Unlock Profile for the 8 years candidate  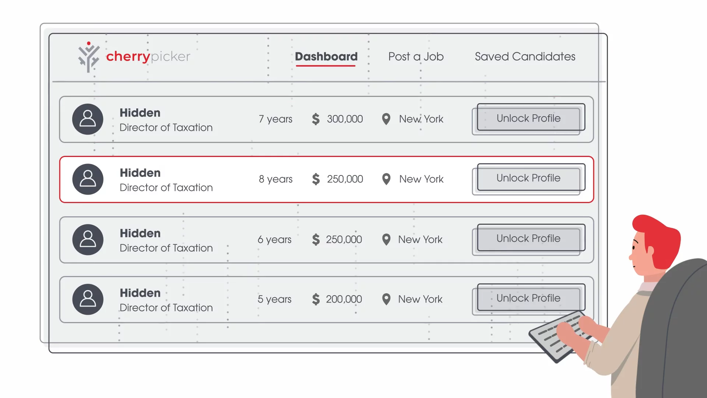528,178
